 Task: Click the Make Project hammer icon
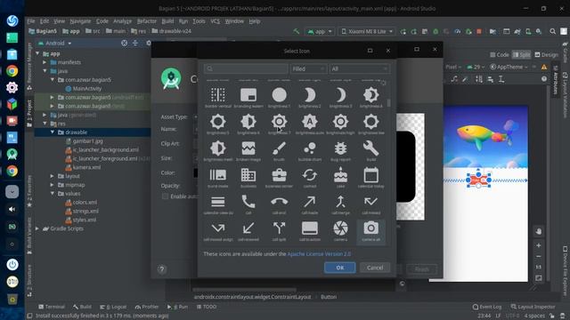297,32
